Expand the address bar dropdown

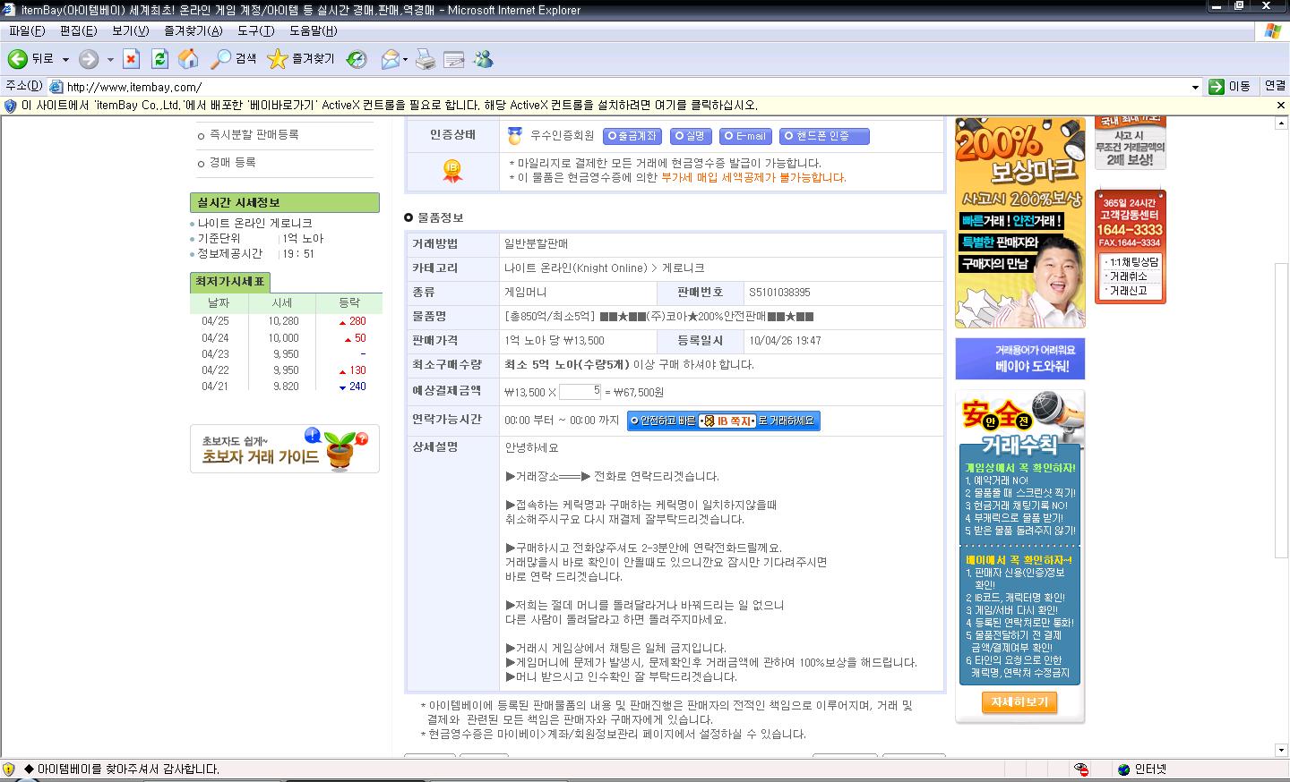[1195, 87]
